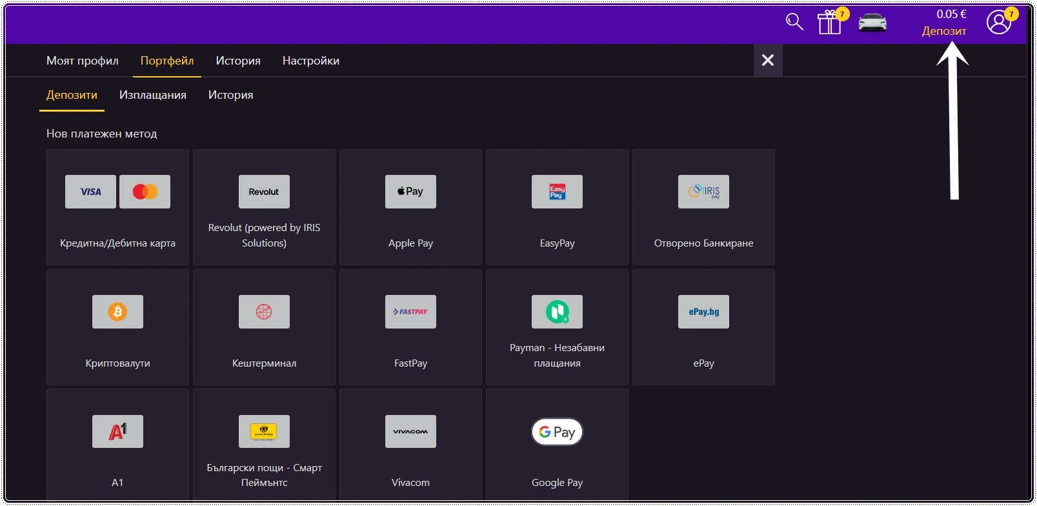Choose the A1 payment option
1037x506 pixels.
coord(117,444)
